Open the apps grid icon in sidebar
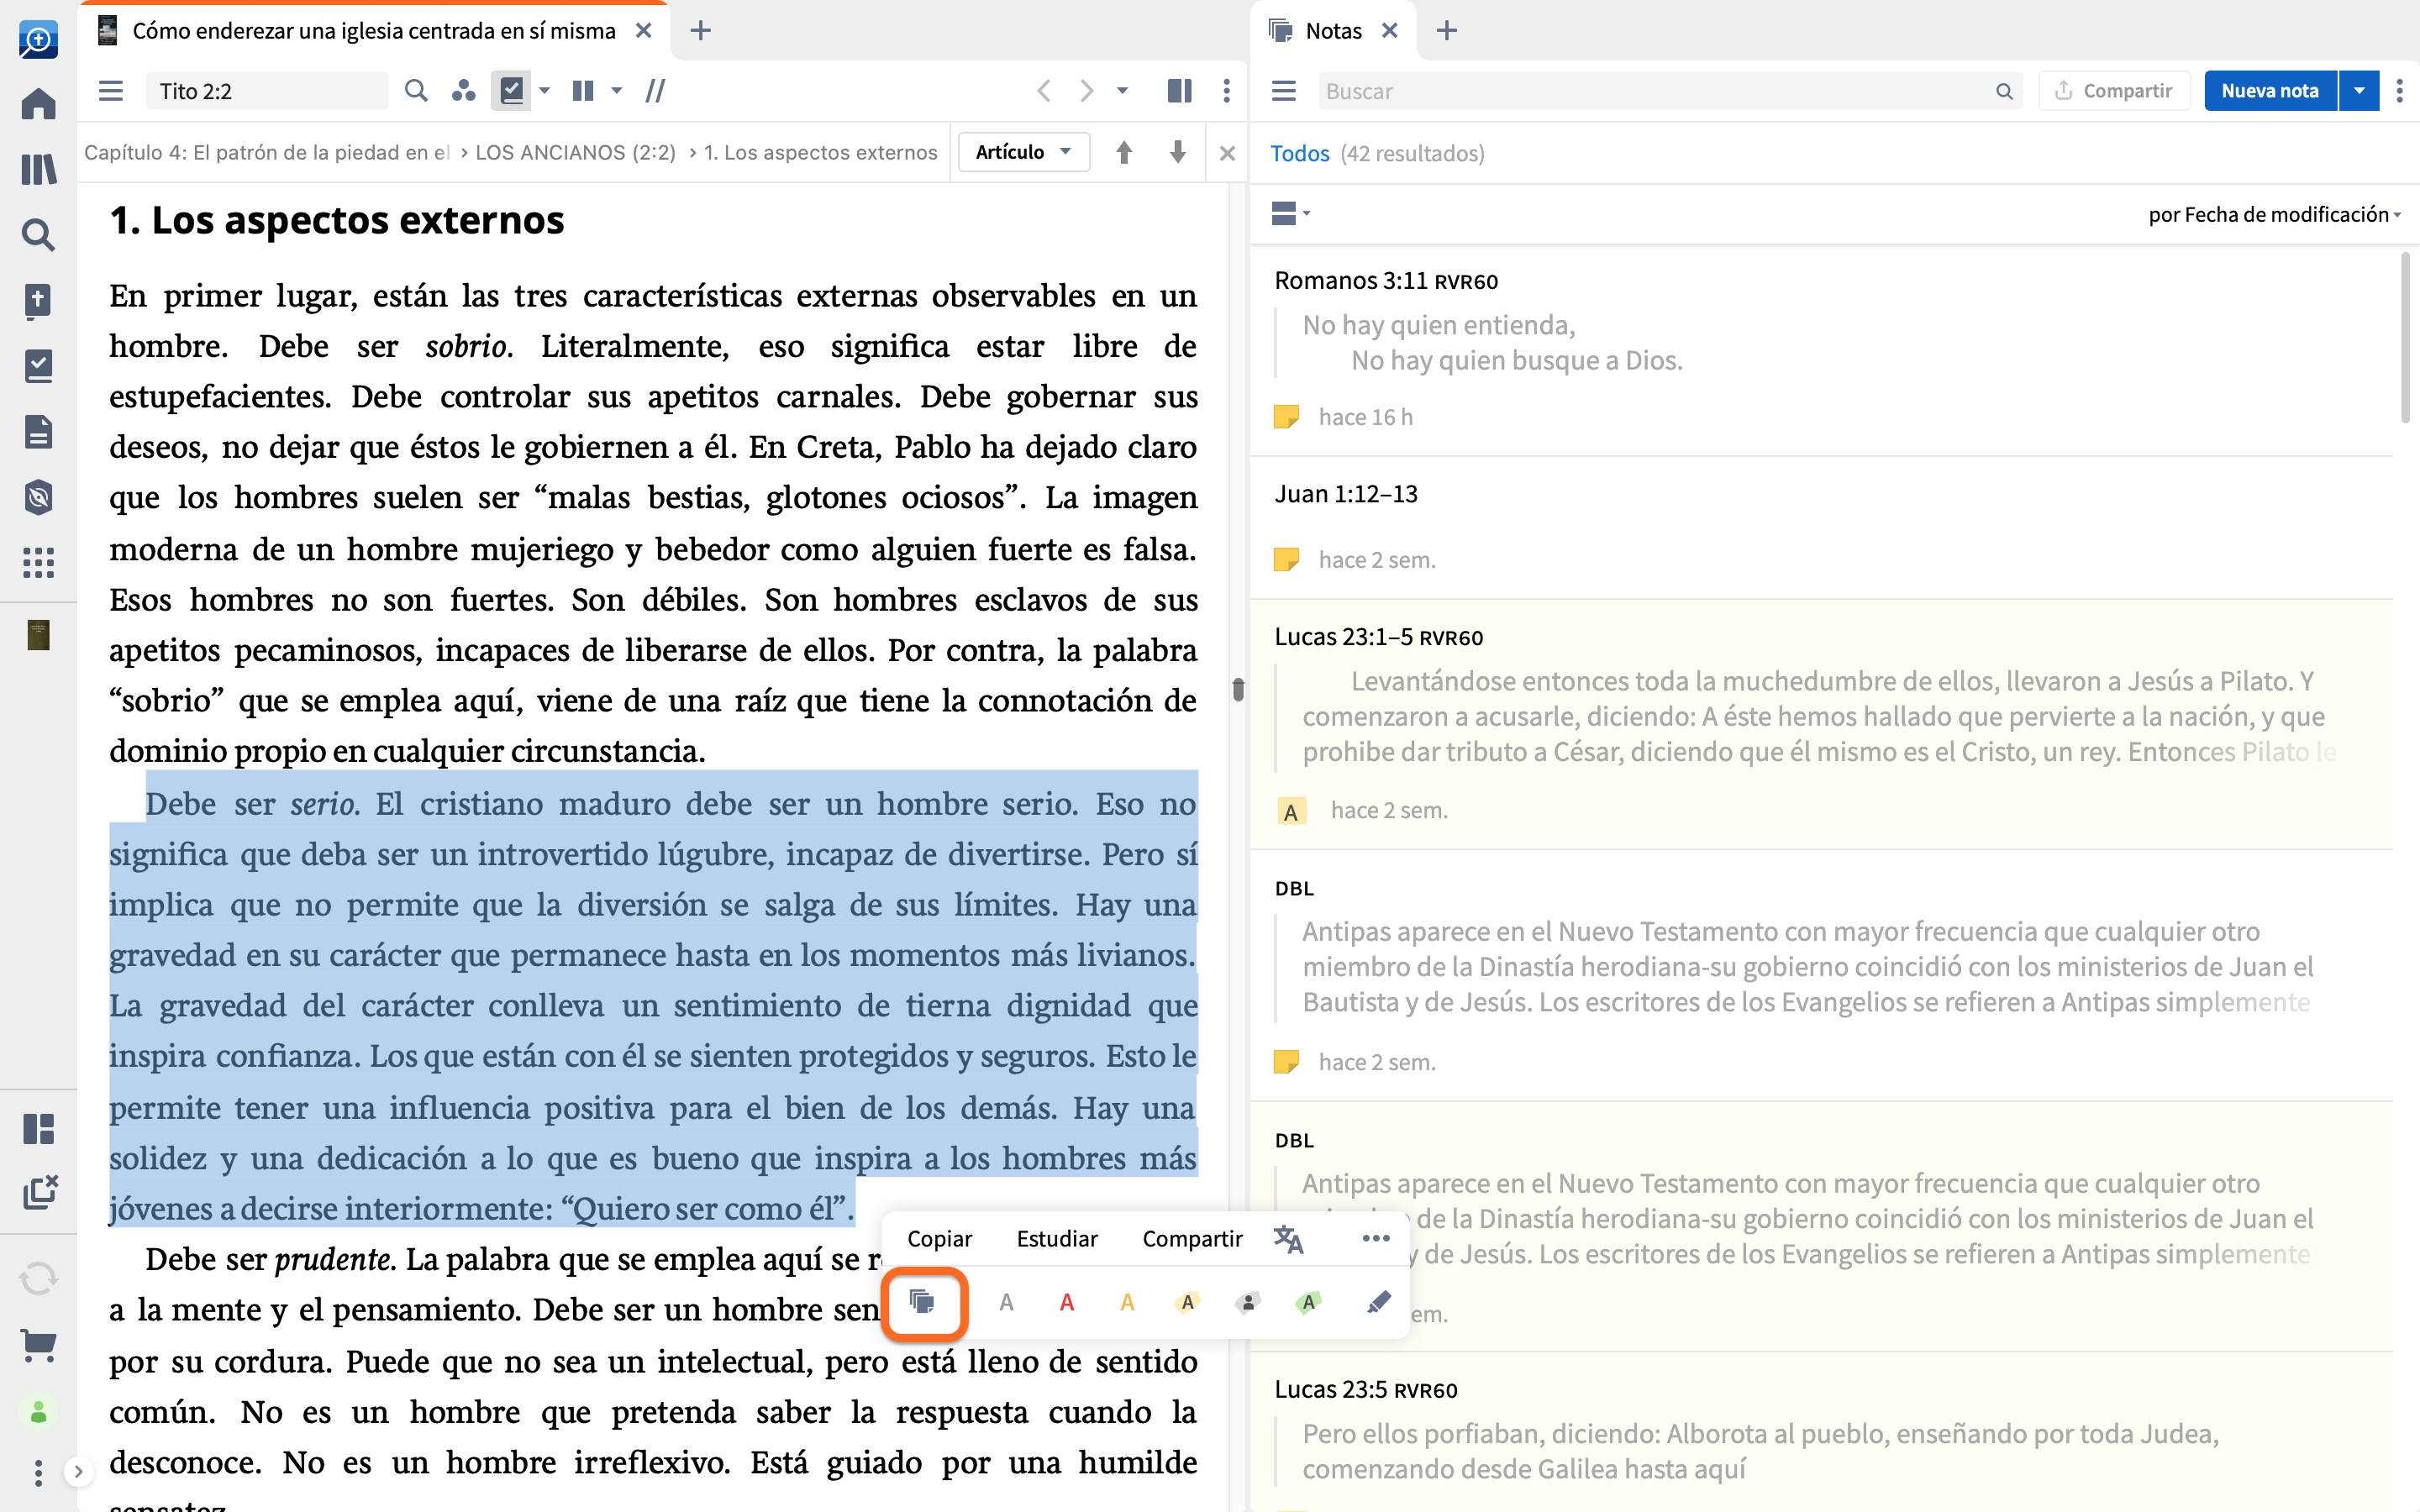Viewport: 2420px width, 1512px height. click(38, 563)
